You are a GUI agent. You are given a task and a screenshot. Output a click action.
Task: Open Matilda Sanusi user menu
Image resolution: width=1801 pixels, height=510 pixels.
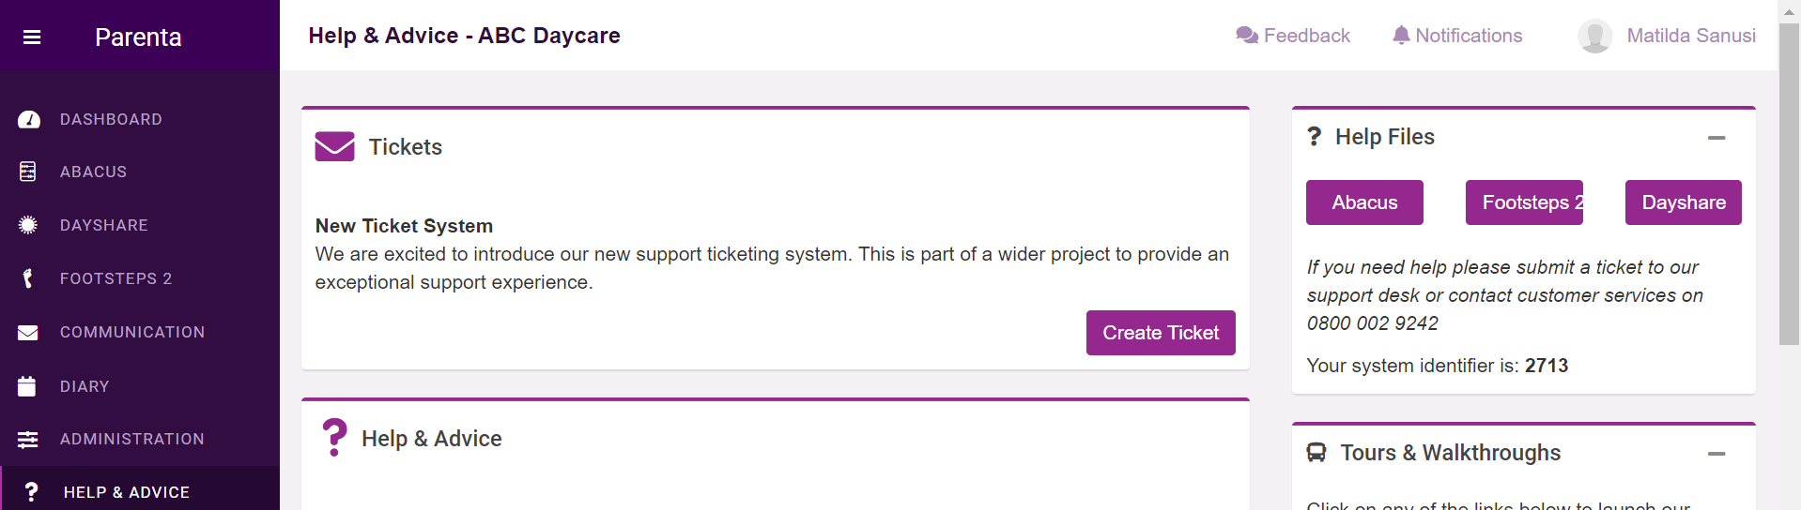1667,36
